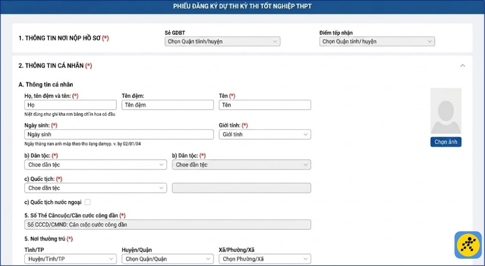Open the Sở GDĐT dropdown
Screen dimensions: 485x266
pyautogui.click(x=222, y=42)
